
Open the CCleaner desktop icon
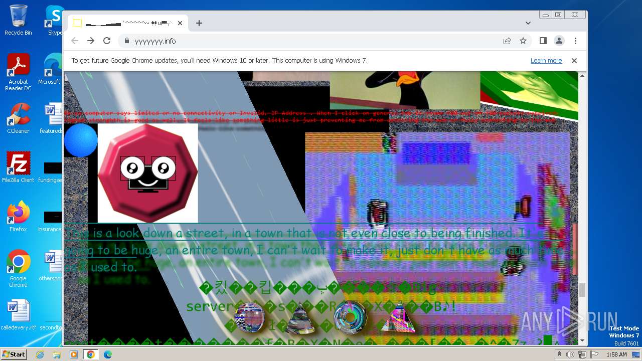(x=18, y=118)
